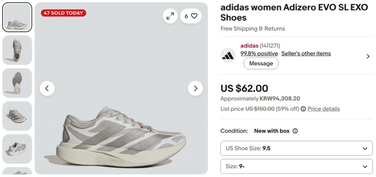The image size is (376, 177).
Task: Select angled front view shoe thumbnail
Action: [17, 116]
